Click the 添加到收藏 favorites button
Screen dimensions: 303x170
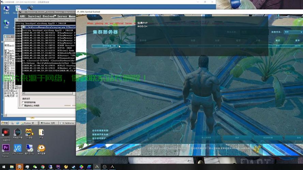coord(268,138)
